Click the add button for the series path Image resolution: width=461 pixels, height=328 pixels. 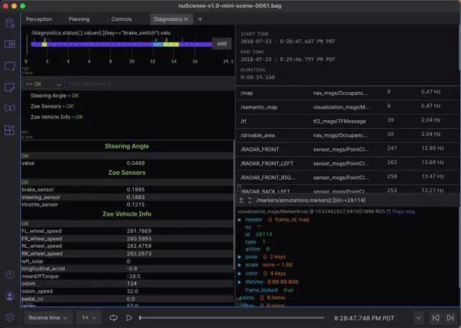[x=221, y=43]
